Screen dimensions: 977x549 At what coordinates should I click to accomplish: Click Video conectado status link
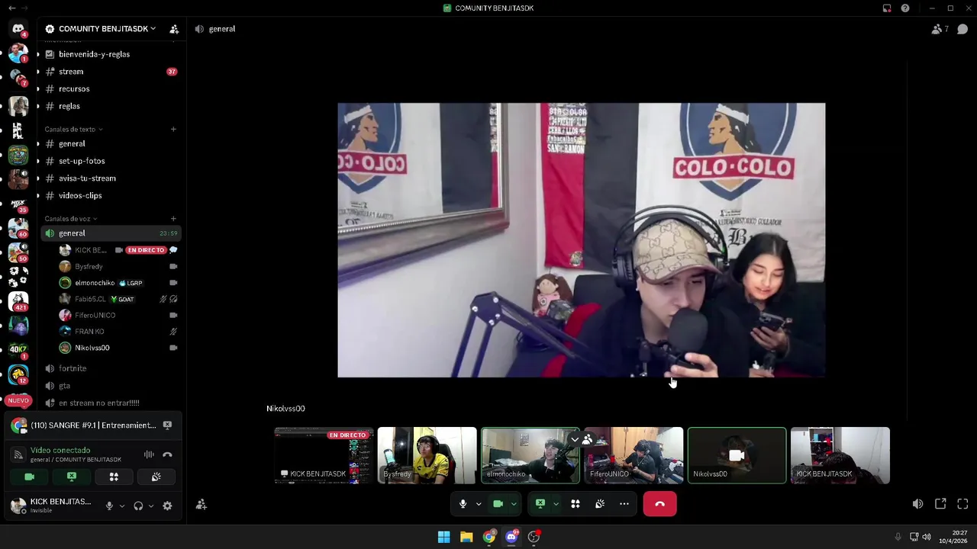click(60, 451)
